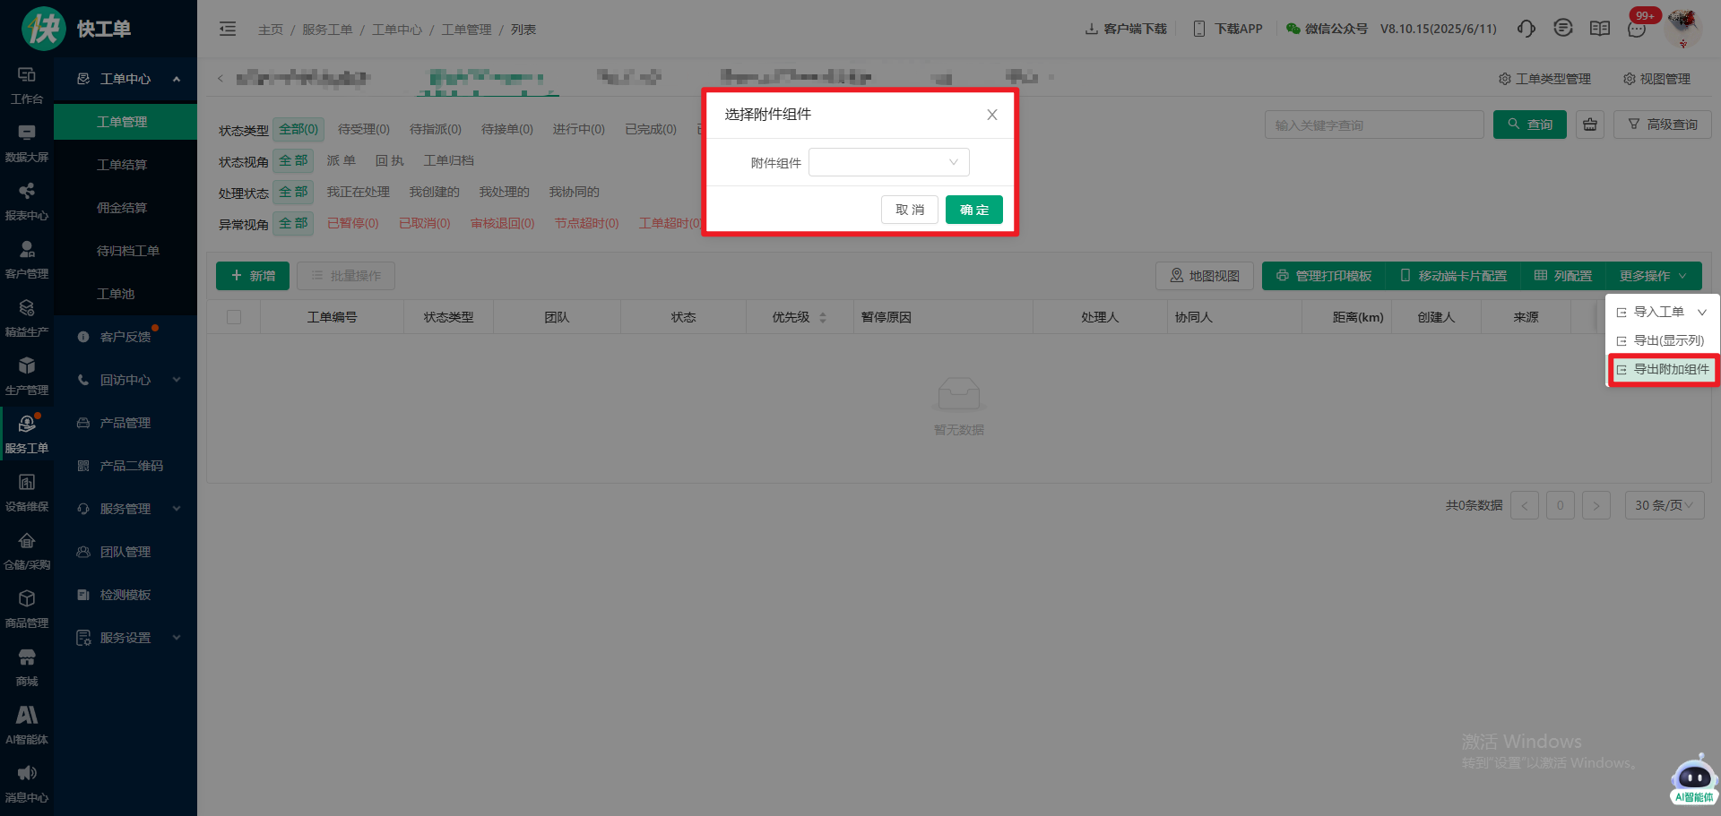Open the 30 条/页 page size dropdown
The image size is (1721, 816).
tap(1664, 505)
